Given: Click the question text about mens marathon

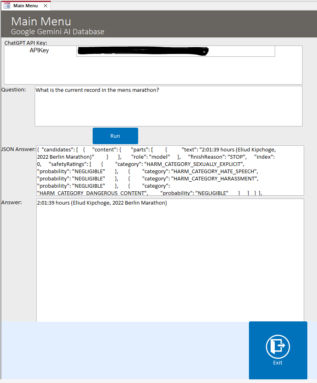Looking at the screenshot, I should 97,90.
